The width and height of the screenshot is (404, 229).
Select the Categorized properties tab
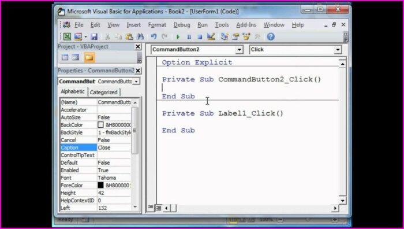[x=103, y=92]
